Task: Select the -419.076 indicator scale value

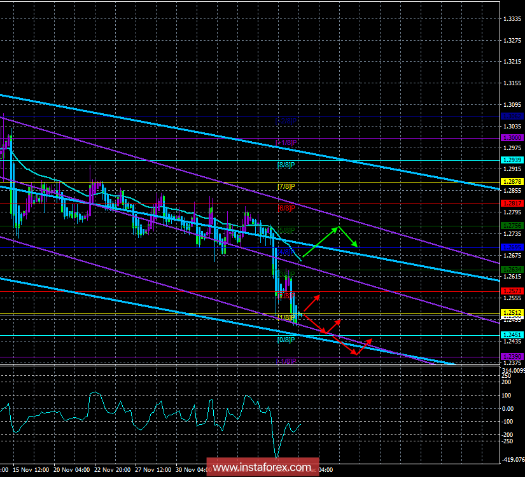Action: pos(512,460)
